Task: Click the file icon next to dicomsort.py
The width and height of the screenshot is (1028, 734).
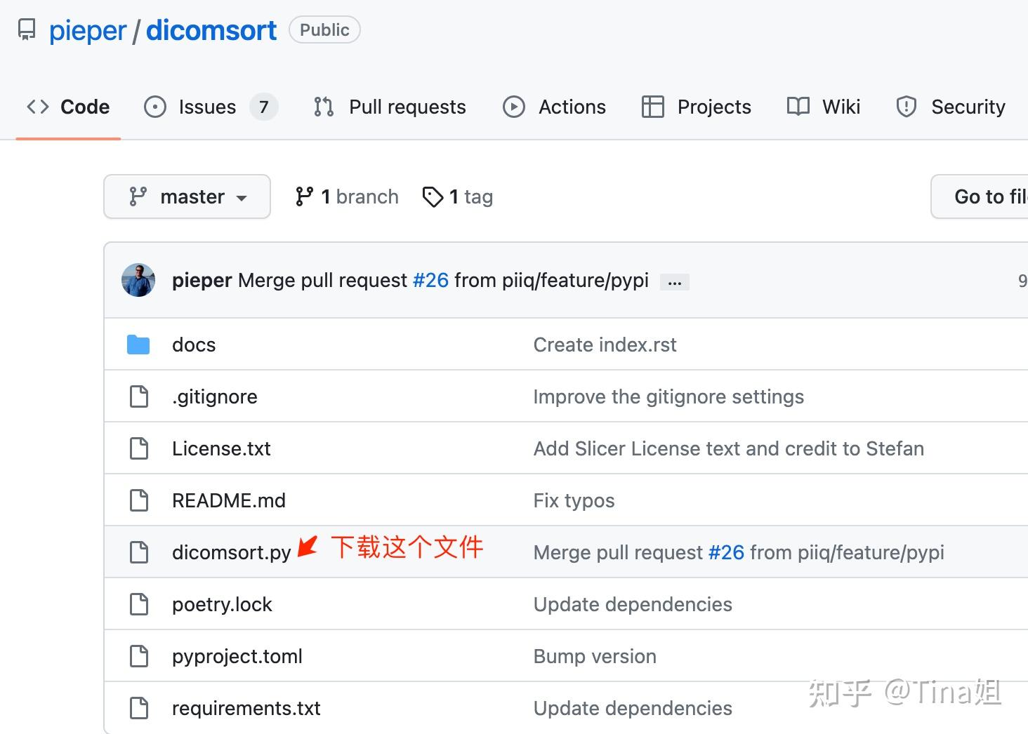Action: pyautogui.click(x=139, y=552)
